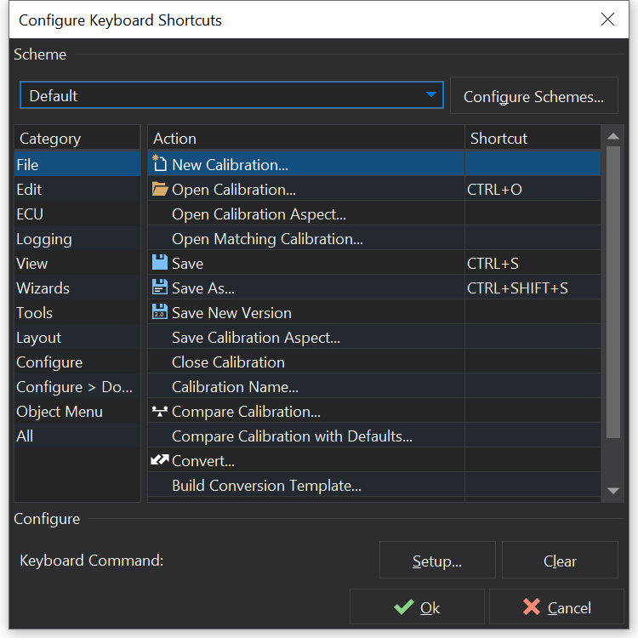The height and width of the screenshot is (638, 638).
Task: Select the Logging category
Action: 44,239
